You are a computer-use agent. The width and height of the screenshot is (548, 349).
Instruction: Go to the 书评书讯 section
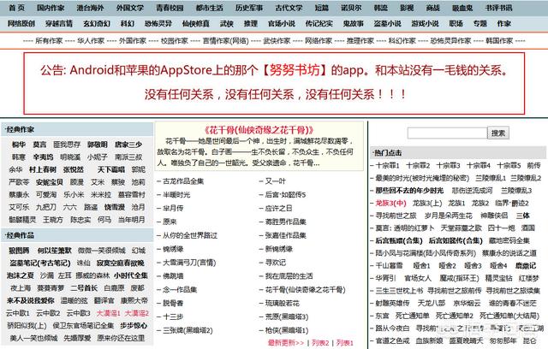point(498,8)
